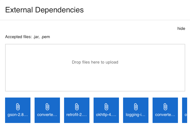
Task: Click paperclip icon on converter tile beside gson
Action: pyautogui.click(x=47, y=107)
